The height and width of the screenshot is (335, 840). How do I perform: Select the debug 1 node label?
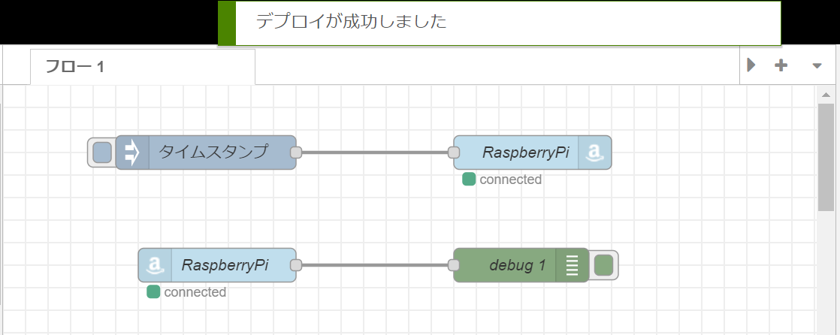click(x=518, y=265)
